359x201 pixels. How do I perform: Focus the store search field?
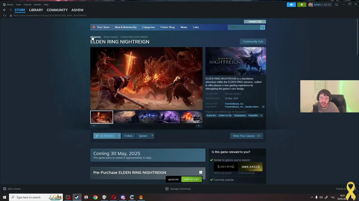[x=244, y=27]
